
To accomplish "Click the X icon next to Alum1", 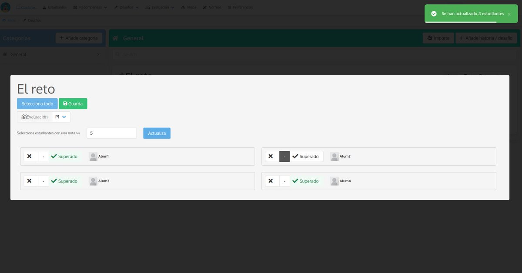I will click(x=30, y=156).
